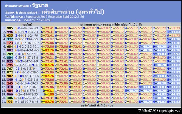182x114 pixels.
Task: Click the timestamp 25/4/2557 12:54:58
Action: tap(37, 20)
